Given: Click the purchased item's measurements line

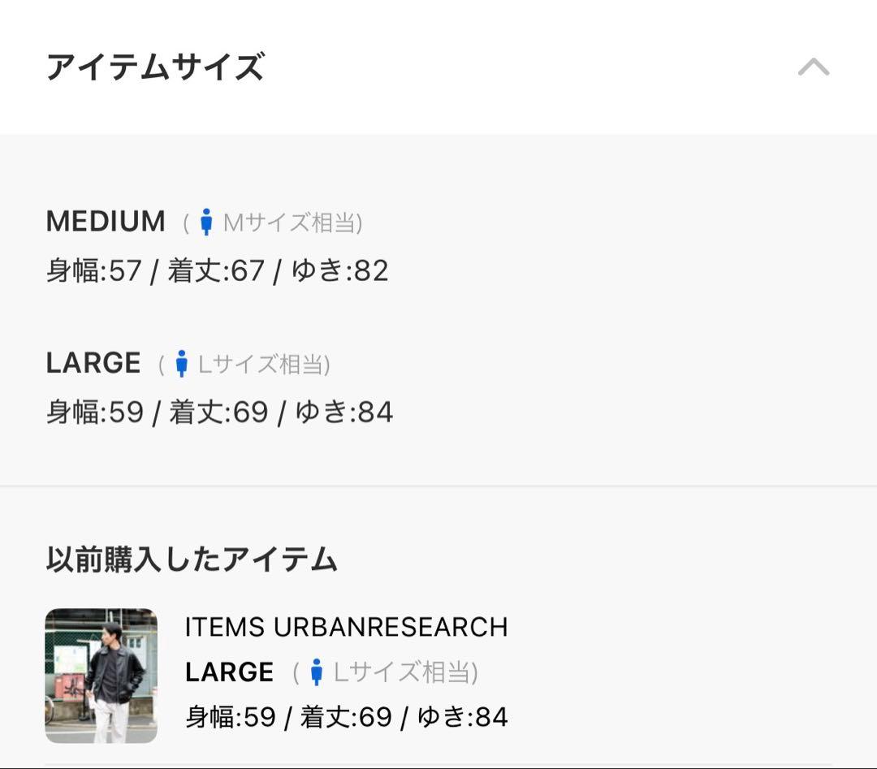Looking at the screenshot, I should [346, 717].
